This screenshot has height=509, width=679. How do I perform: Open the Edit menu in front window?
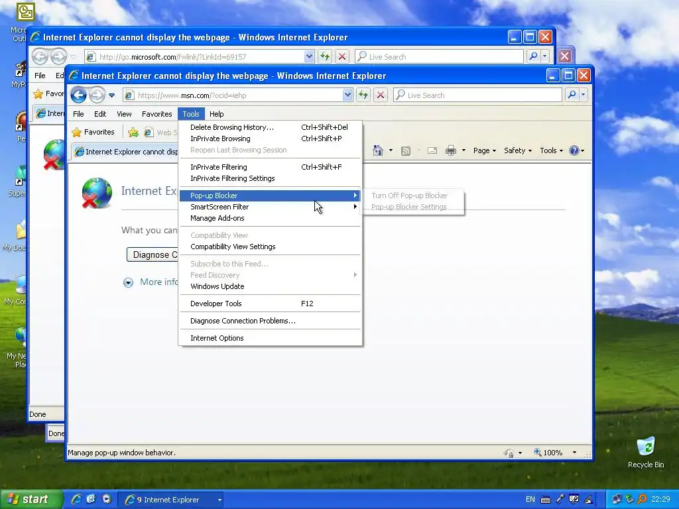[100, 114]
